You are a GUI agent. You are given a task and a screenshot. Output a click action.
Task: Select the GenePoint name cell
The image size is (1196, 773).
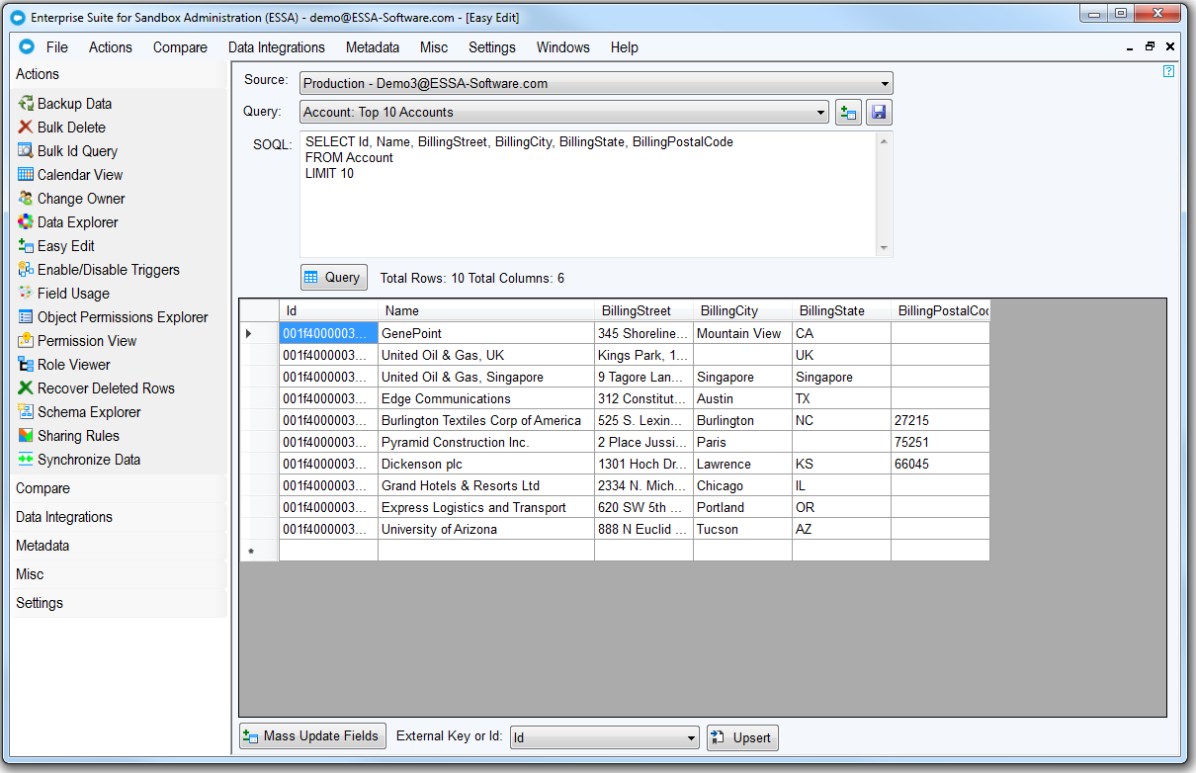486,333
